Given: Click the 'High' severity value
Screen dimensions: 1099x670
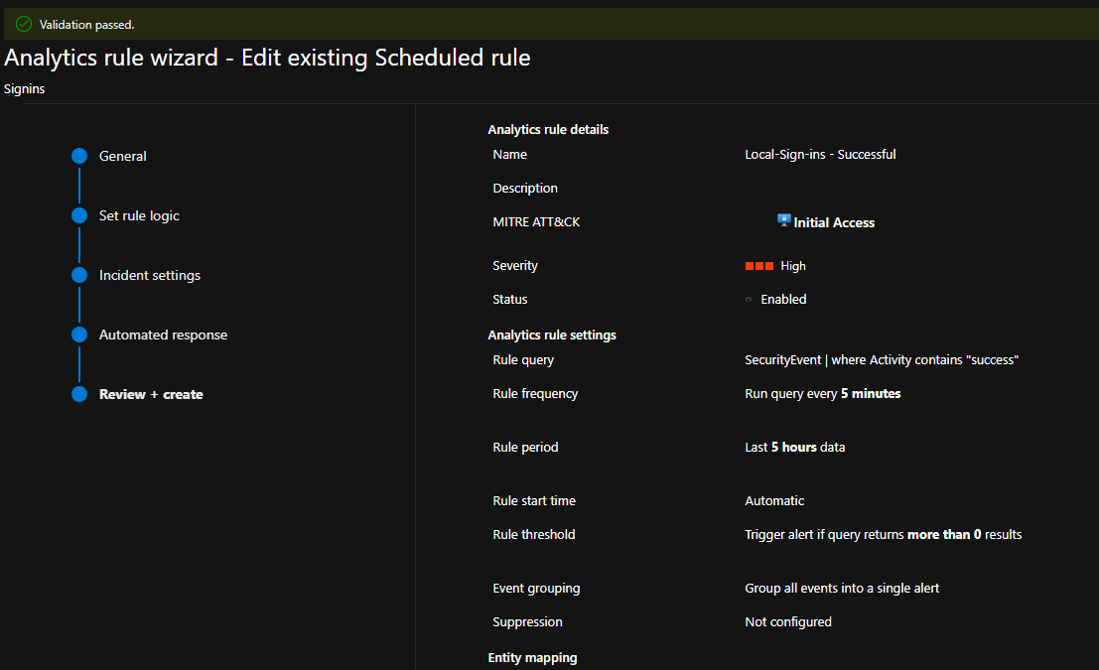Looking at the screenshot, I should point(792,266).
